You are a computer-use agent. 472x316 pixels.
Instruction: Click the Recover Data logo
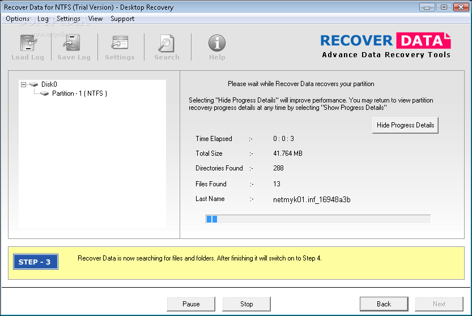click(386, 45)
